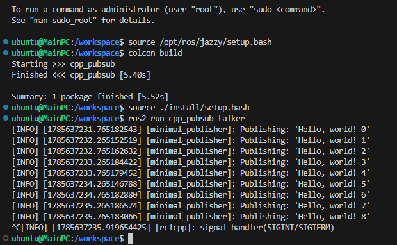Click the line 'Starting >>> cpp_pubsub'

click(63, 64)
